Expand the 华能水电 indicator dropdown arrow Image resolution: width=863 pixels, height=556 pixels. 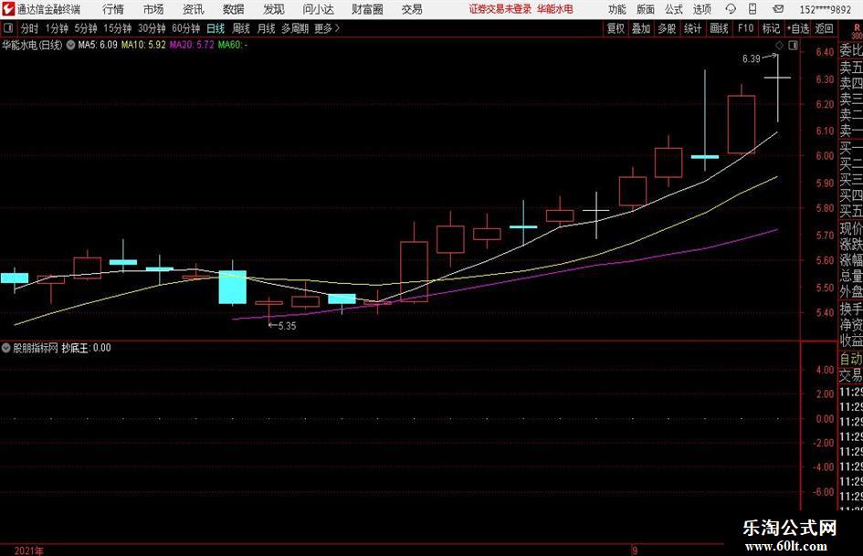point(70,45)
